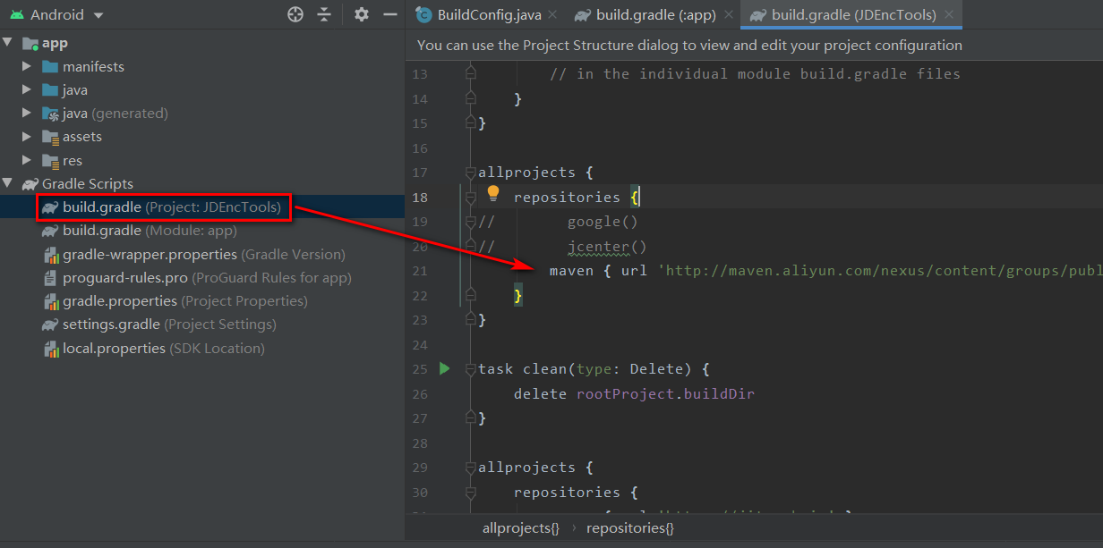Viewport: 1103px width, 548px height.
Task: Click the yellow lightbulb quick-fix icon
Action: click(492, 193)
